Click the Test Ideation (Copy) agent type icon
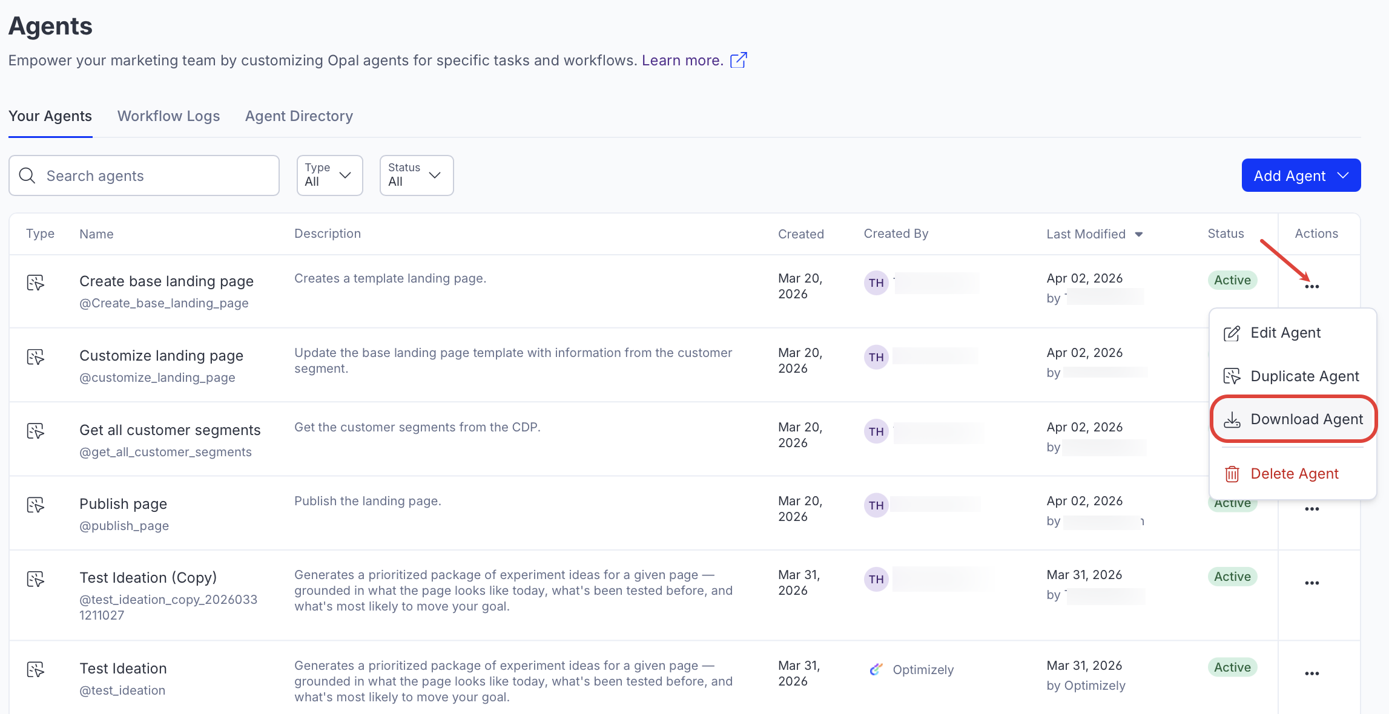 click(x=35, y=578)
